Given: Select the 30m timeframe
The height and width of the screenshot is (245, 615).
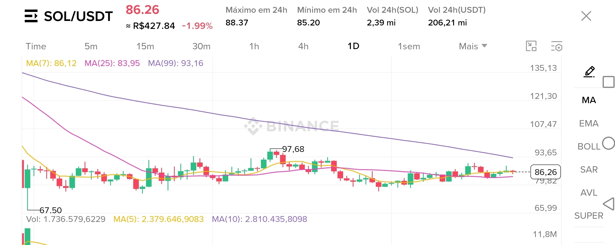Looking at the screenshot, I should (201, 46).
